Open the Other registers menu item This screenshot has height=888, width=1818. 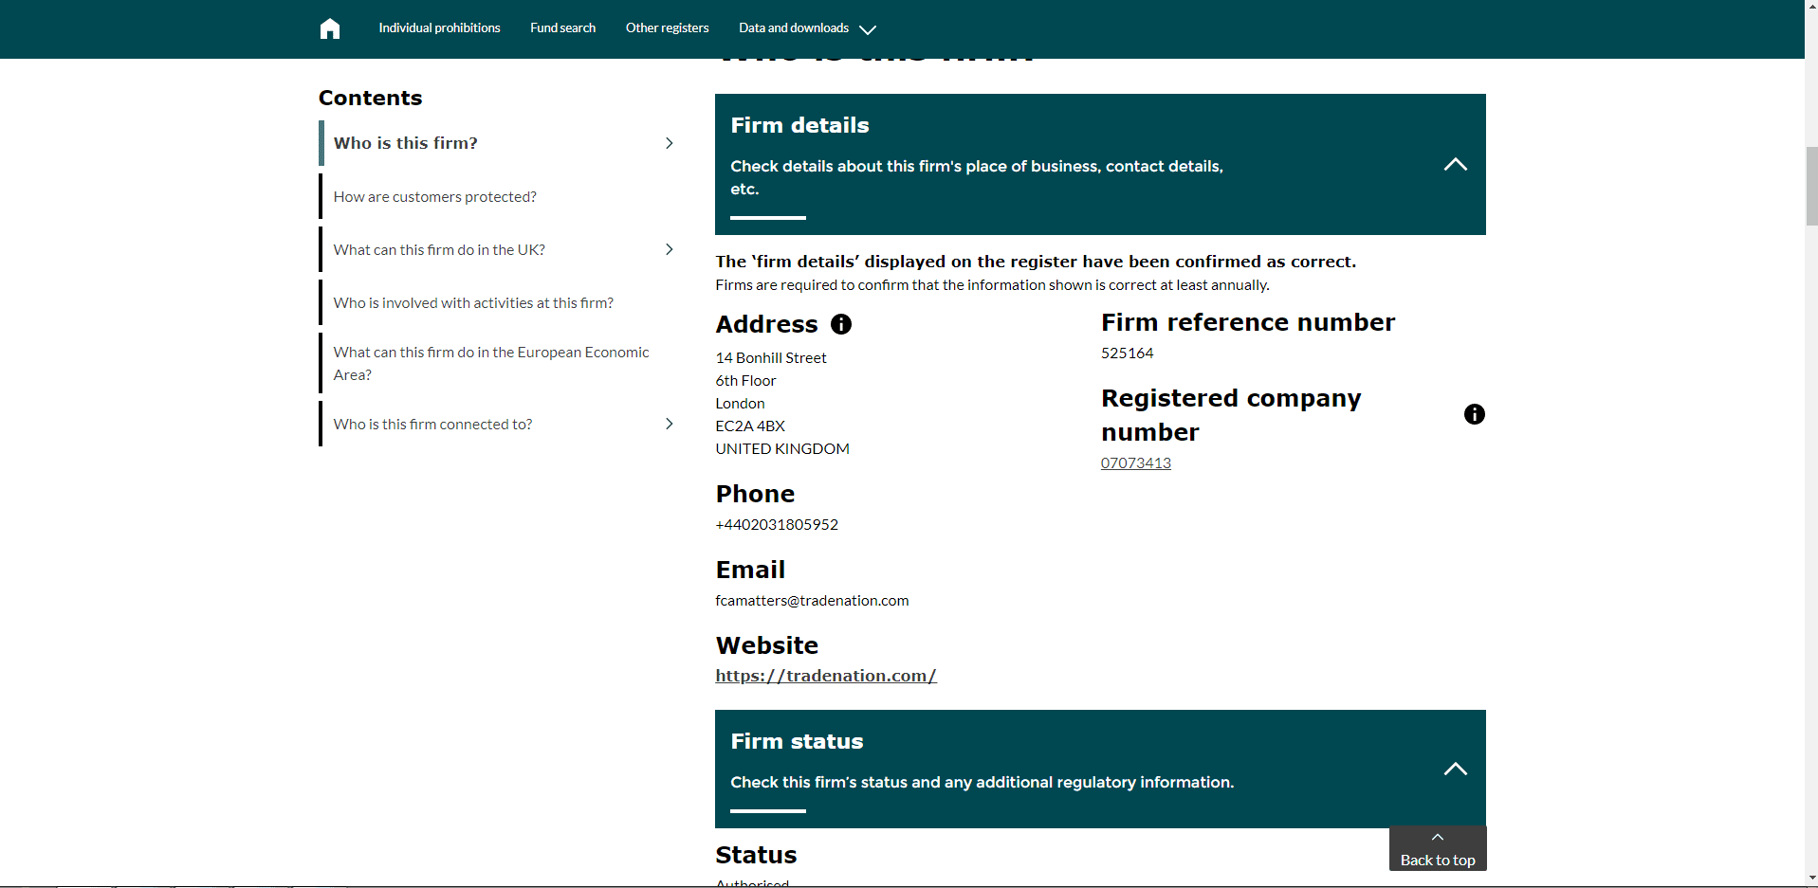667,28
